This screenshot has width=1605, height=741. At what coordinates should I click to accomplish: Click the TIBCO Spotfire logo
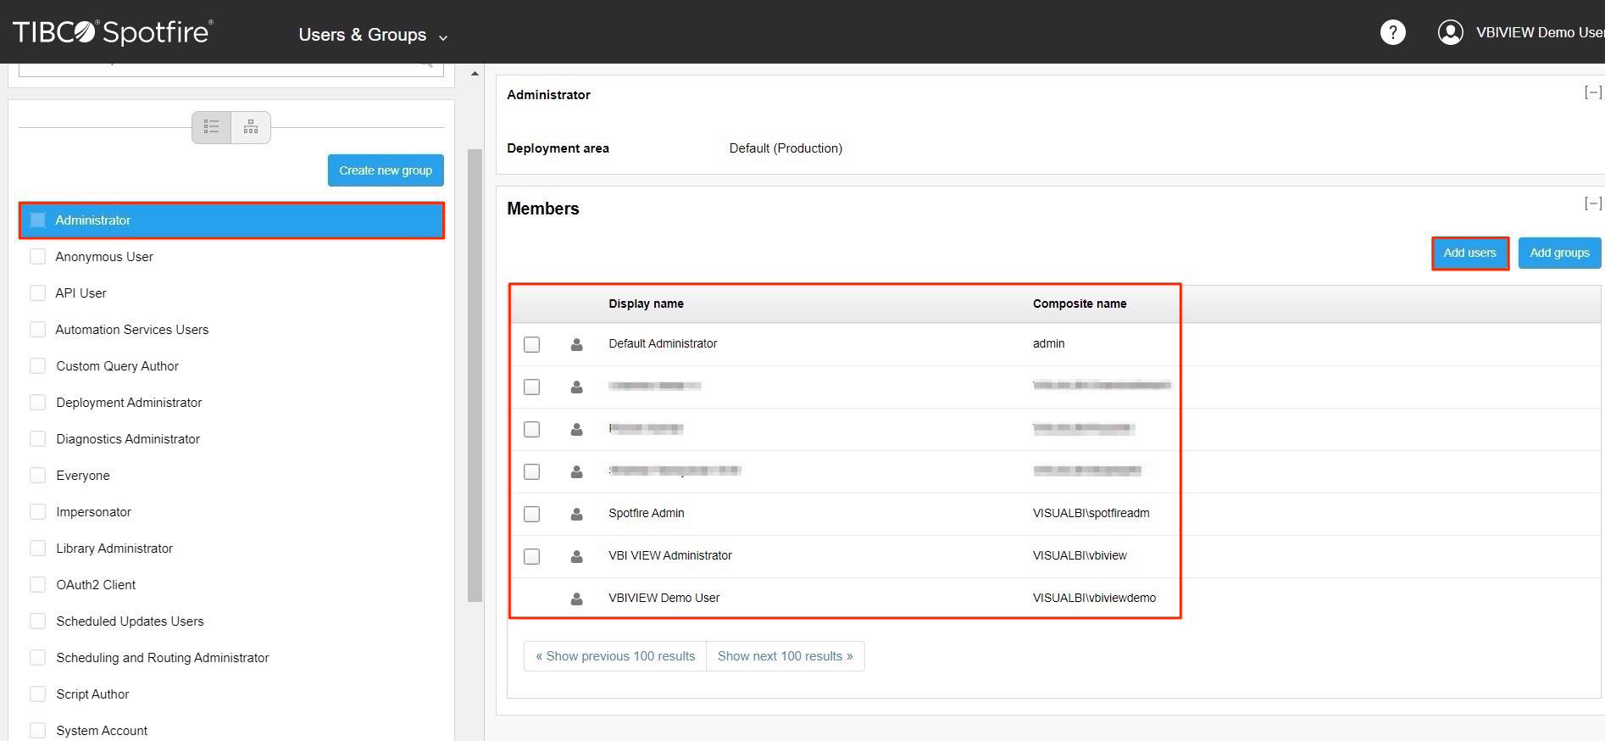(113, 32)
